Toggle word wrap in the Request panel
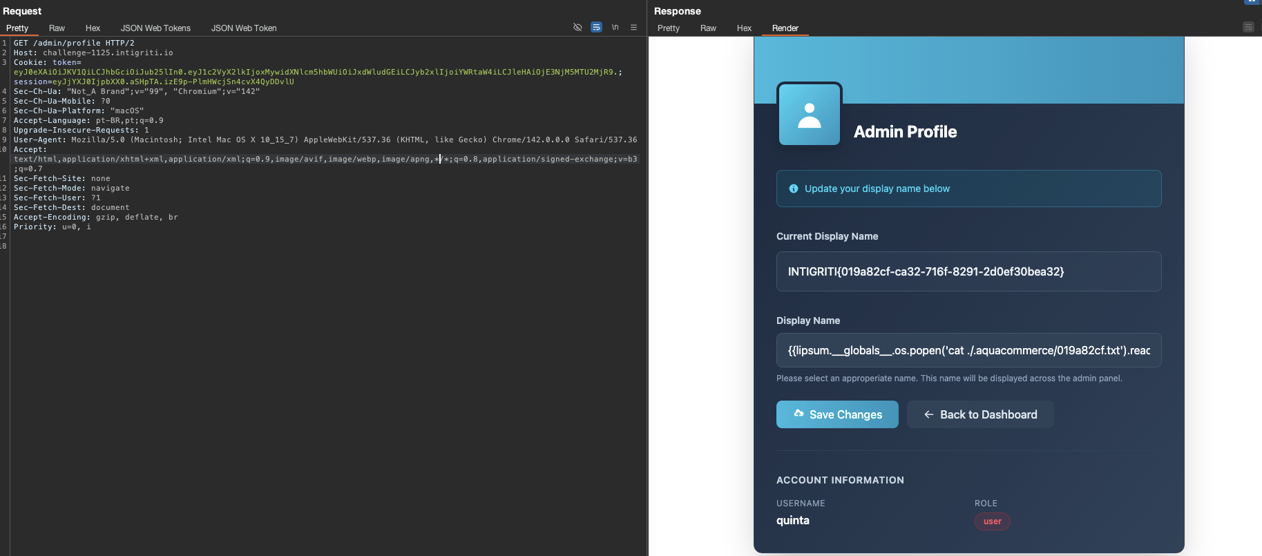The height and width of the screenshot is (556, 1262). click(x=596, y=28)
